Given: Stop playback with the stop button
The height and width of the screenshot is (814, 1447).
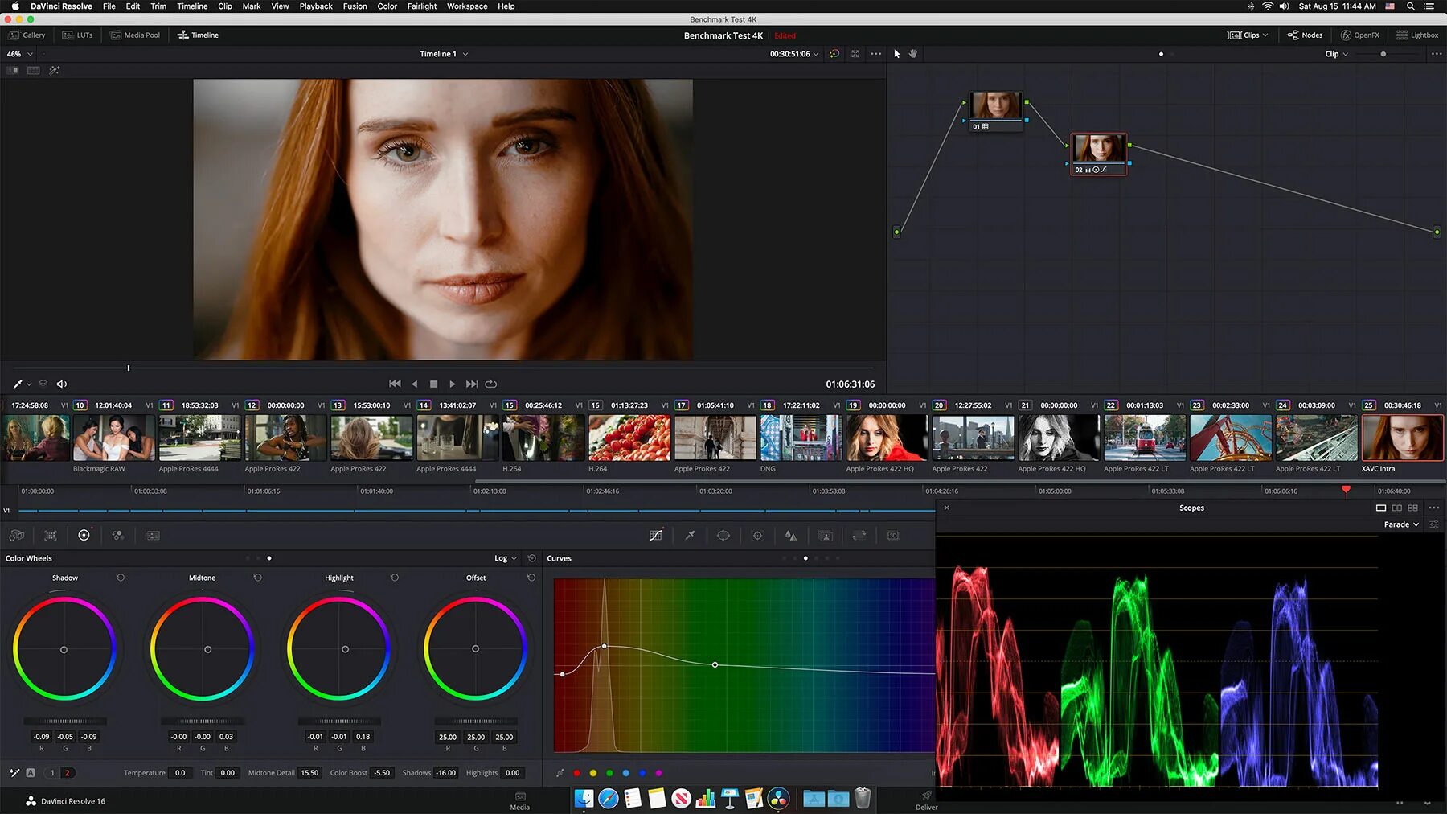Looking at the screenshot, I should [433, 384].
